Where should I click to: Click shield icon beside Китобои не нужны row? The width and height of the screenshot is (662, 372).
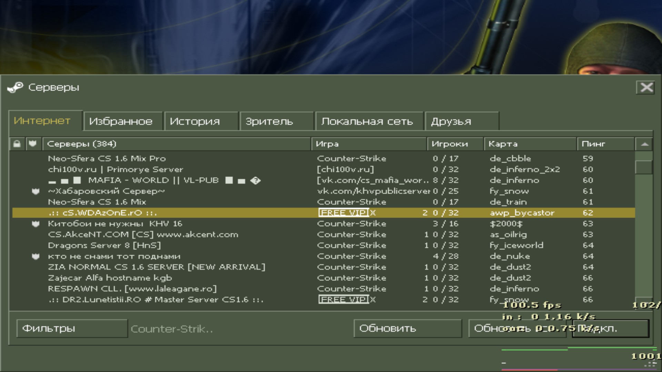(36, 224)
